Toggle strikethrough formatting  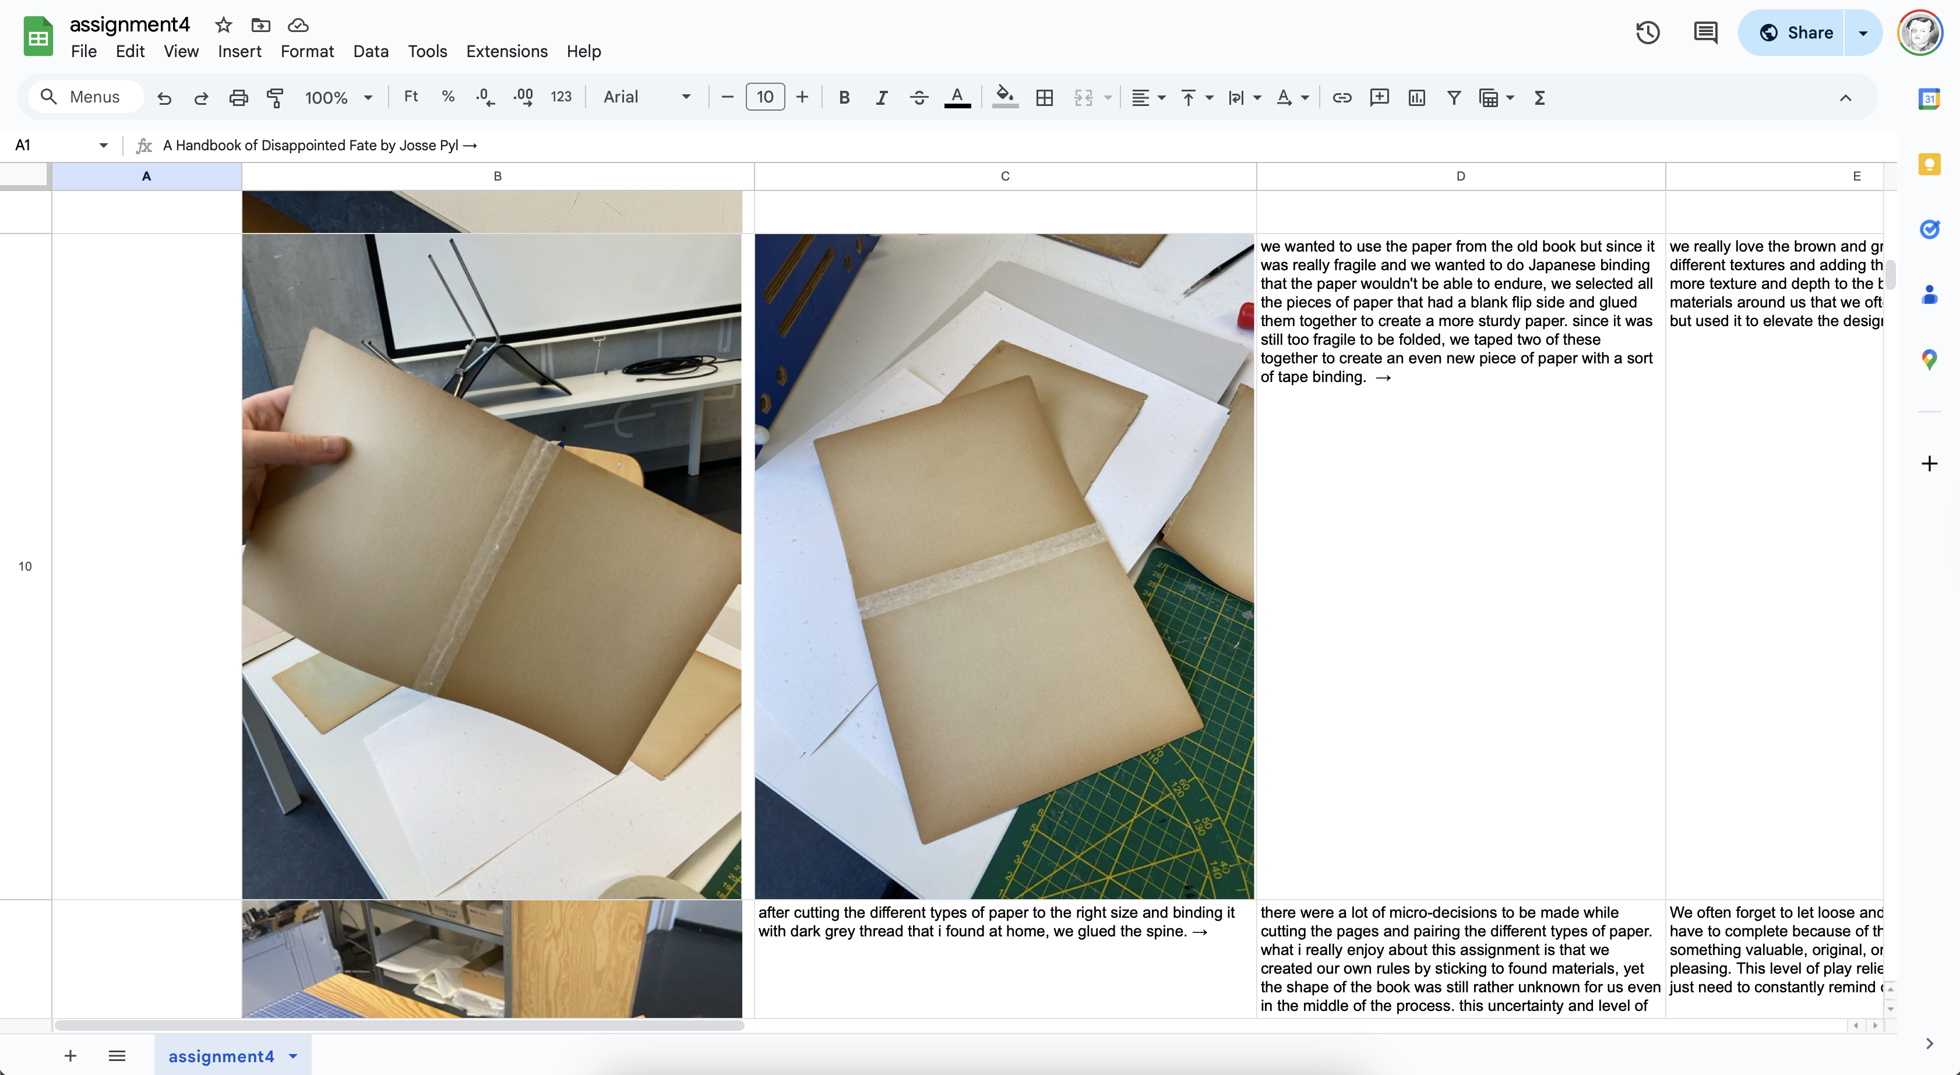918,97
